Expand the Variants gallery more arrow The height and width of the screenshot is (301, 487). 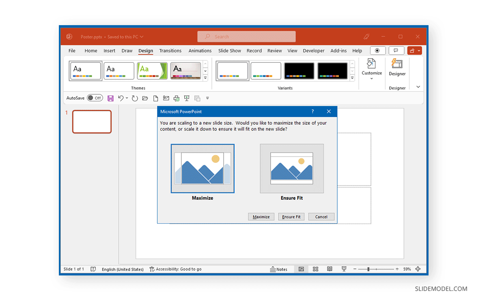[352, 78]
